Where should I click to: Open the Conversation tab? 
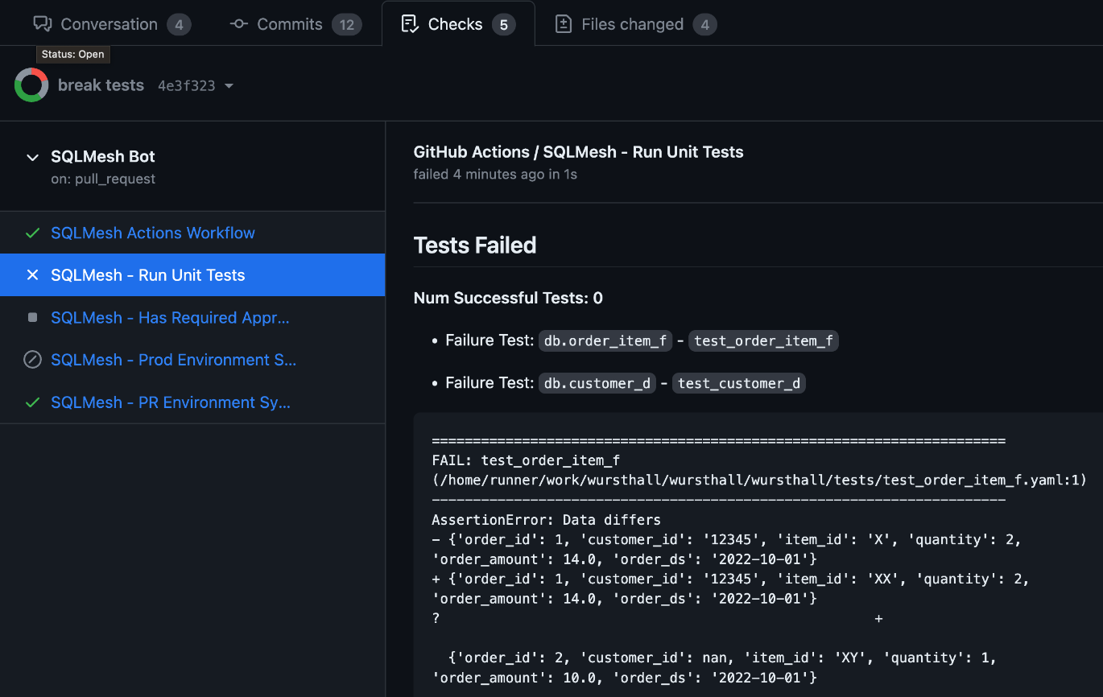click(112, 24)
